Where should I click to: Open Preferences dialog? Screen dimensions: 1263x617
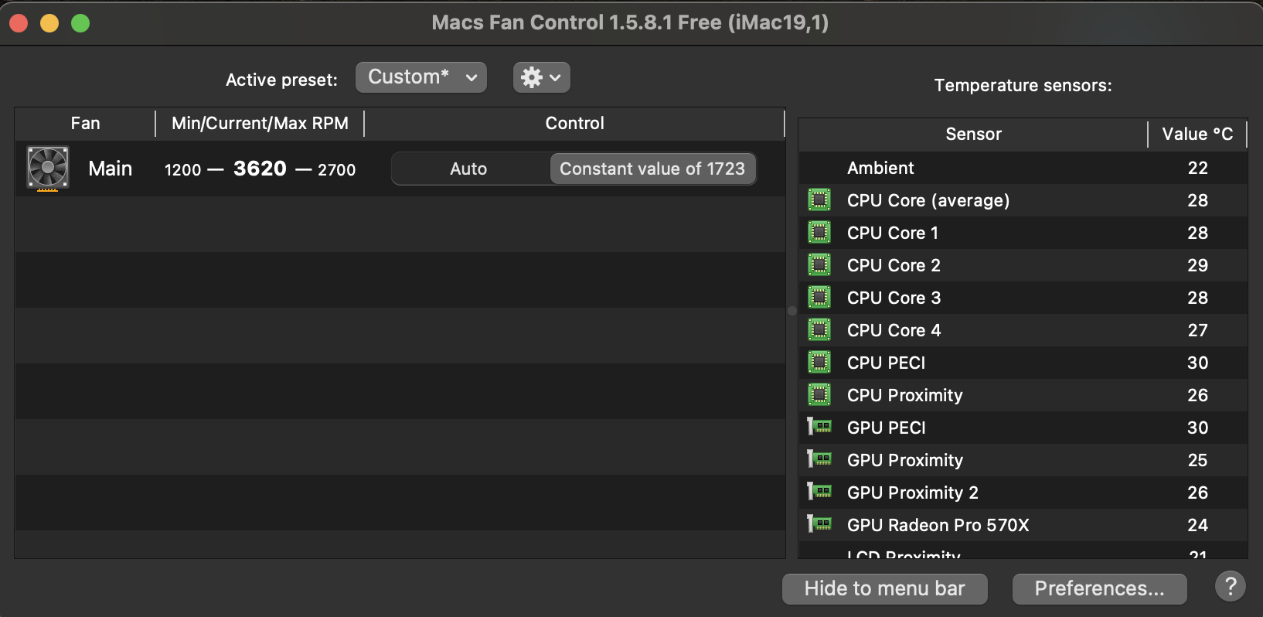(1099, 588)
